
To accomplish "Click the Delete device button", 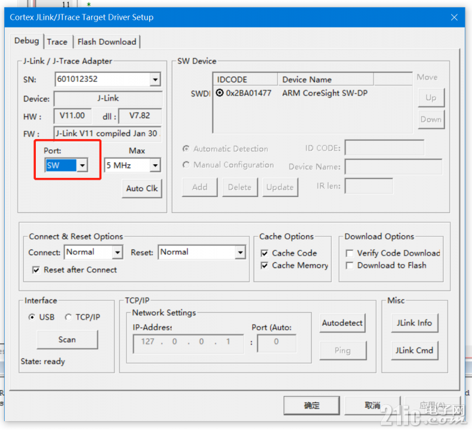I will click(x=240, y=187).
